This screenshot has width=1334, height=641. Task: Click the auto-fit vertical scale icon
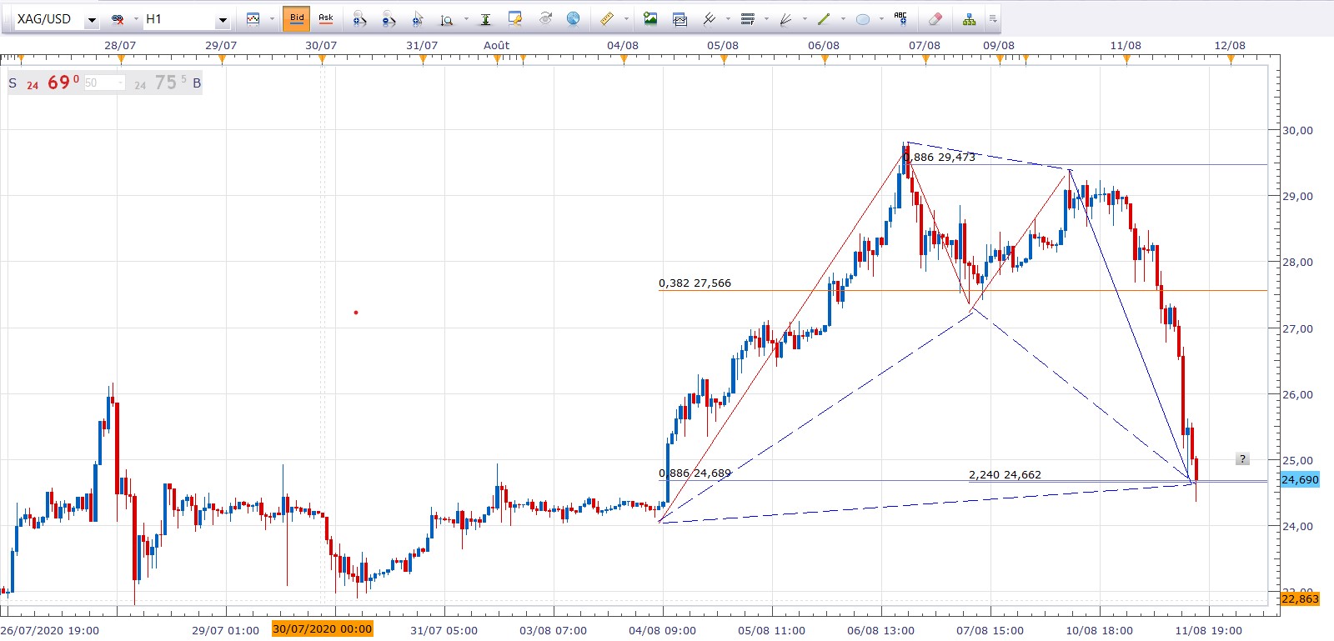pos(485,18)
